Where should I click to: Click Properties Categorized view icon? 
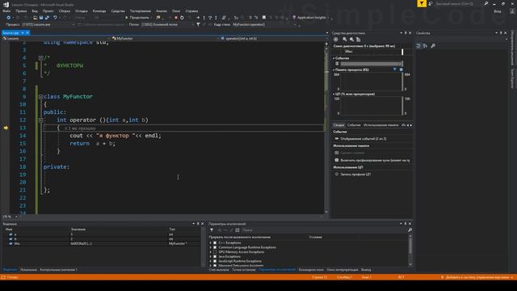click(x=418, y=46)
